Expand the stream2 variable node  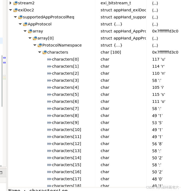pos(11,3)
